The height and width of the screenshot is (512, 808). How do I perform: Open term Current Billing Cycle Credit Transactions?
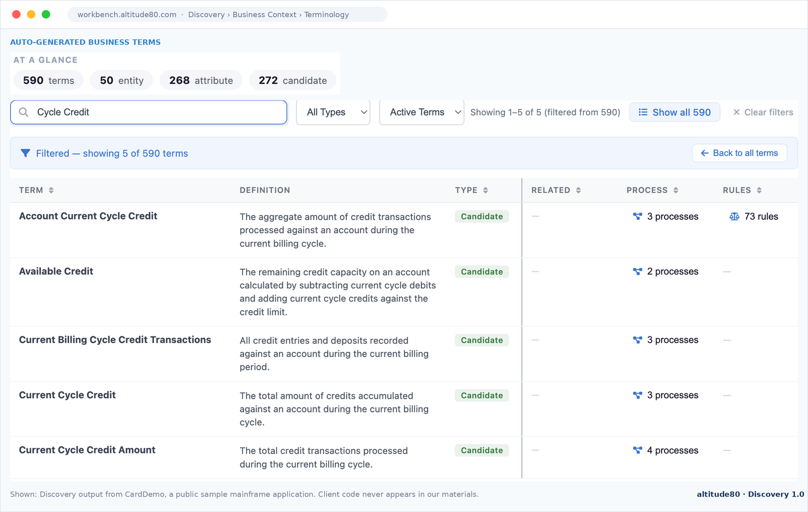(115, 340)
